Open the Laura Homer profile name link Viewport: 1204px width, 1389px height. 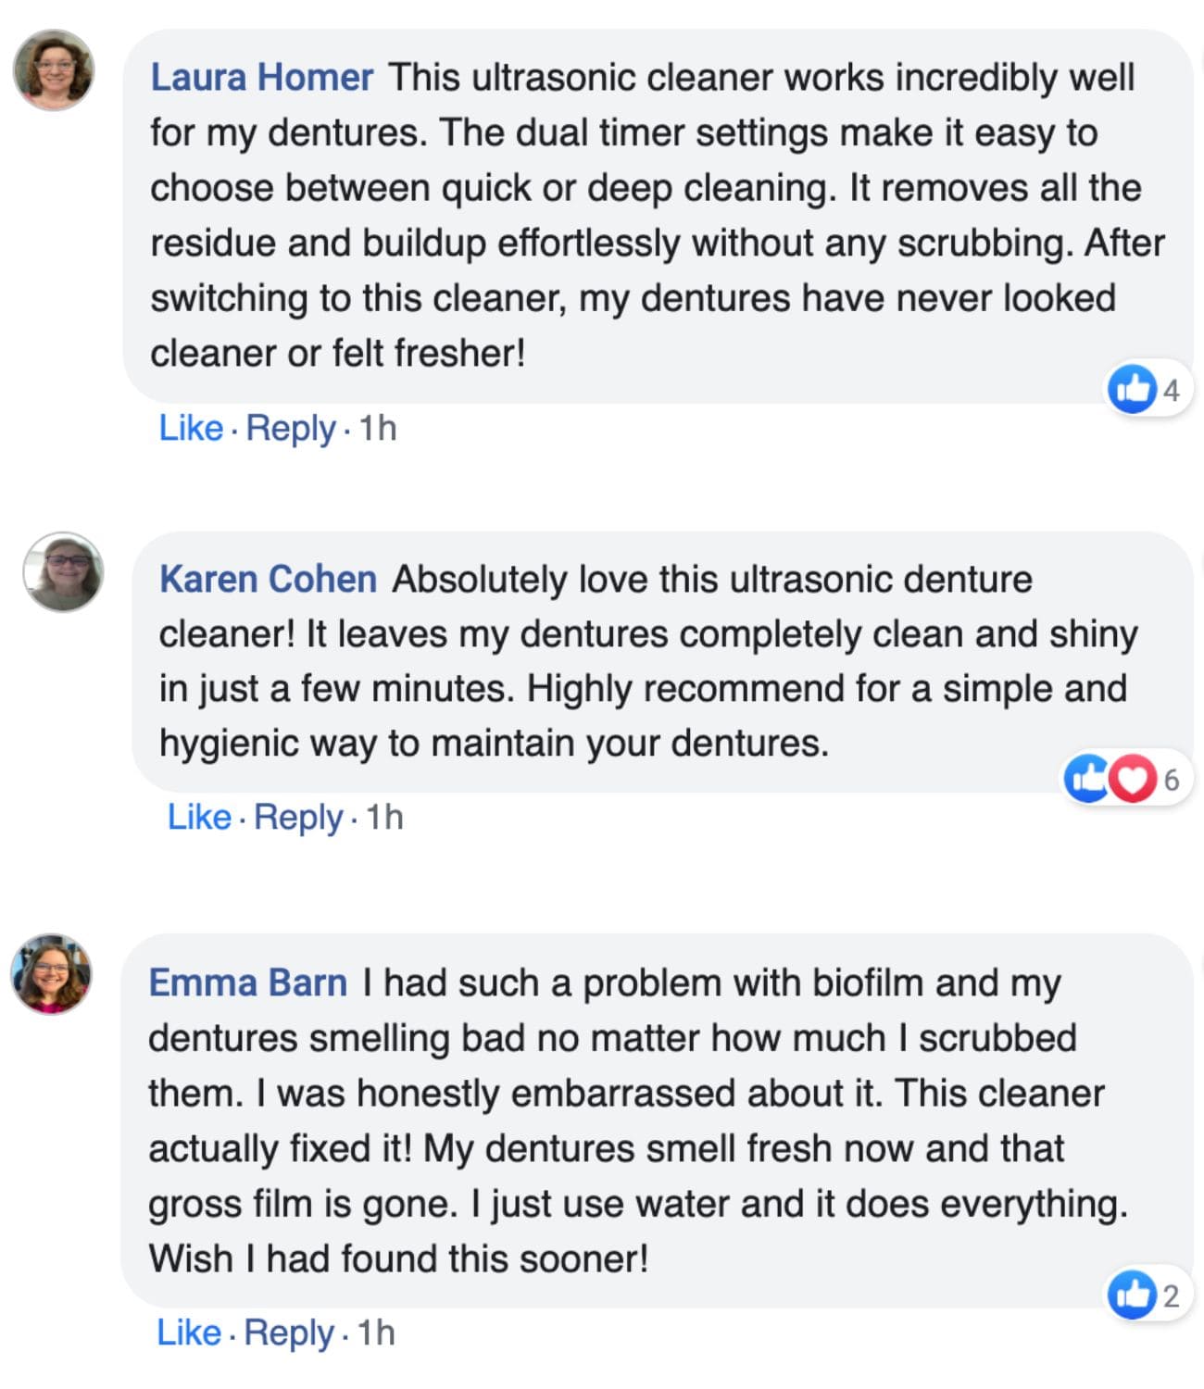[x=262, y=78]
